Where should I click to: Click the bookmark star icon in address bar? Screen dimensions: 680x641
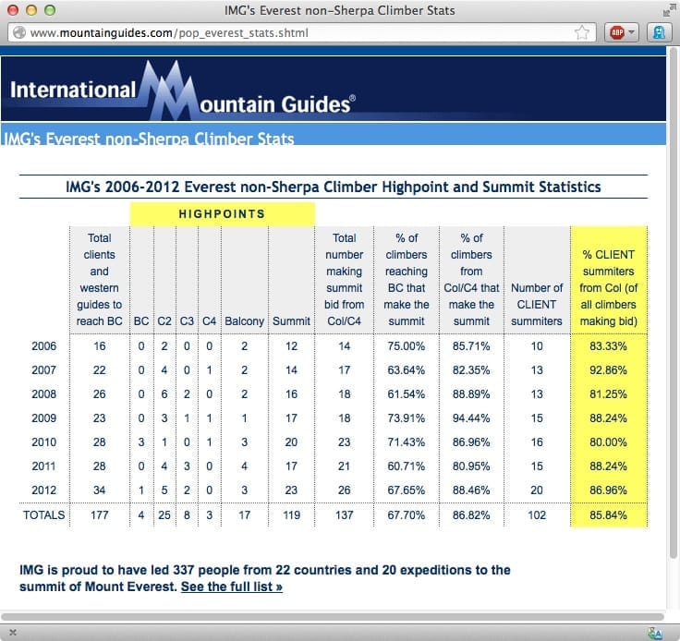(x=581, y=32)
